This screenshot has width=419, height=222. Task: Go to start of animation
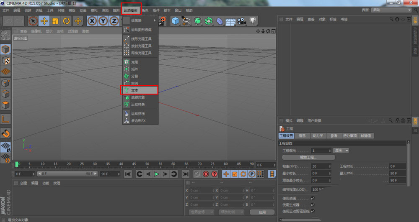point(128,174)
